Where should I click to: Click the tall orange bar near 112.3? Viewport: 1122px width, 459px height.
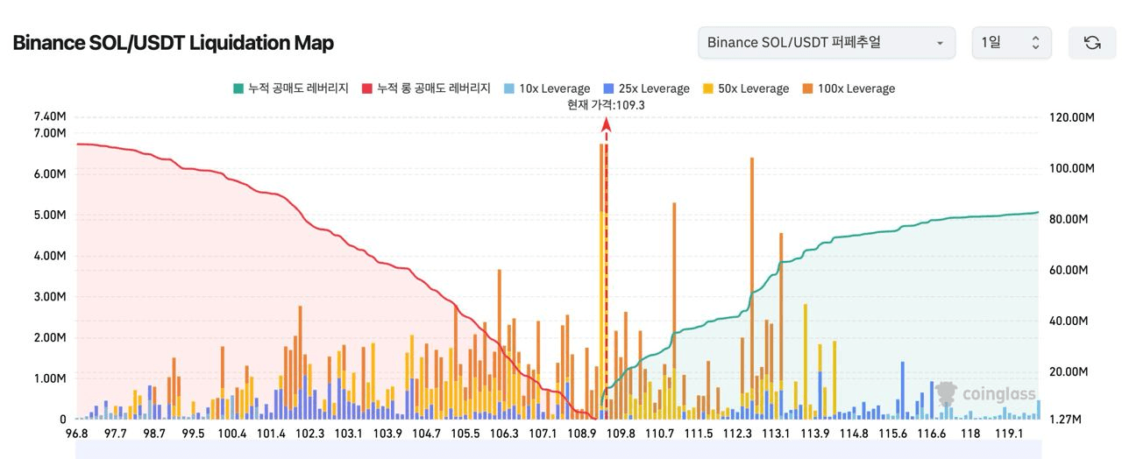tap(752, 288)
